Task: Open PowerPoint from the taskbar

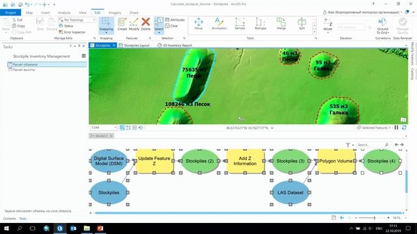Action: click(x=100, y=228)
